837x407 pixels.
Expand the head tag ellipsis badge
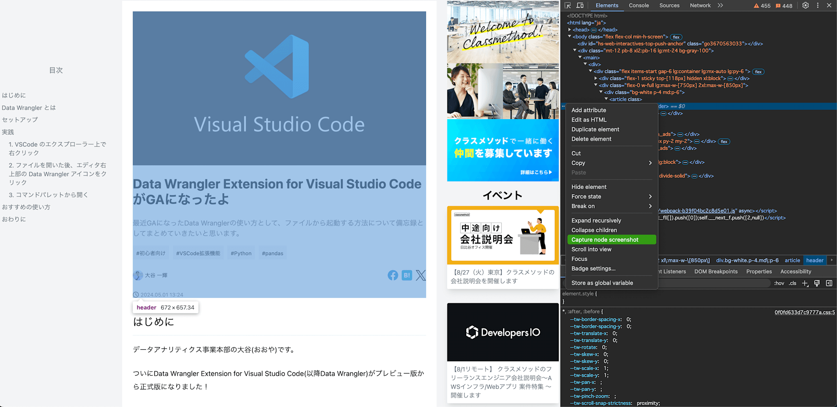pos(593,30)
